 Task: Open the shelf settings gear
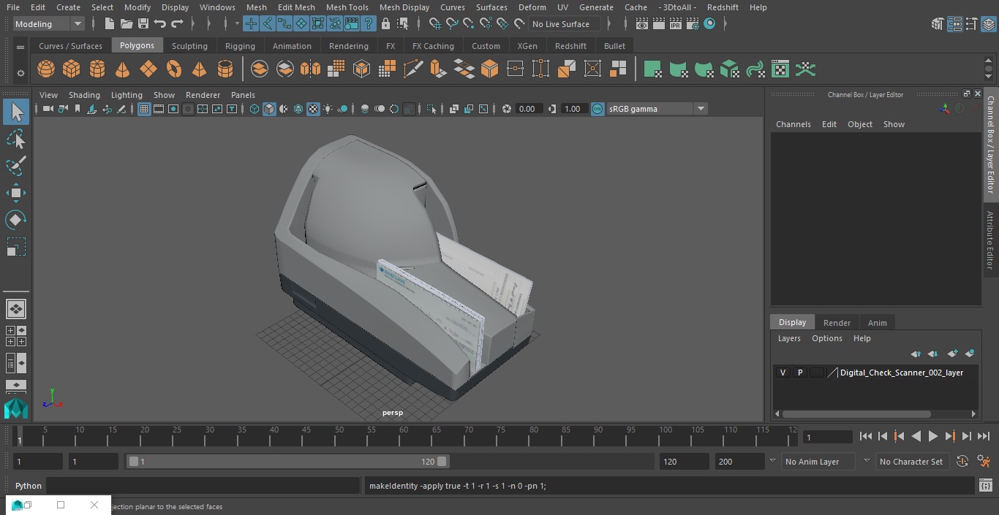point(20,73)
